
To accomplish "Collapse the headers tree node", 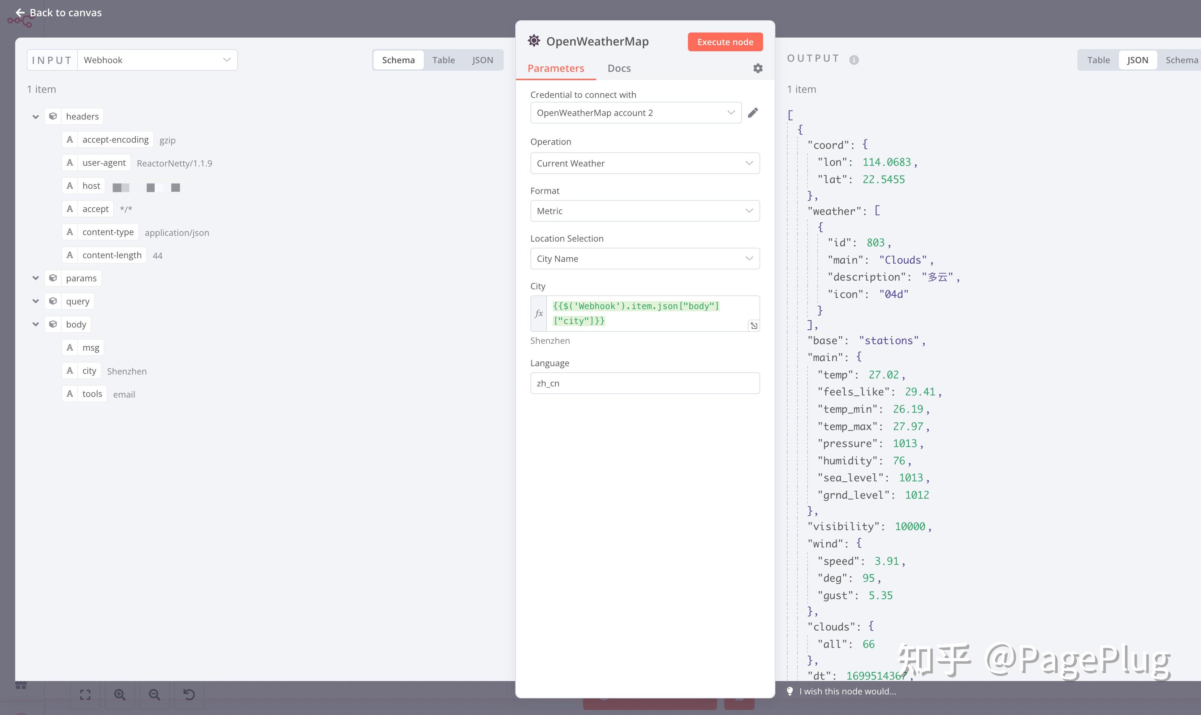I will coord(36,117).
